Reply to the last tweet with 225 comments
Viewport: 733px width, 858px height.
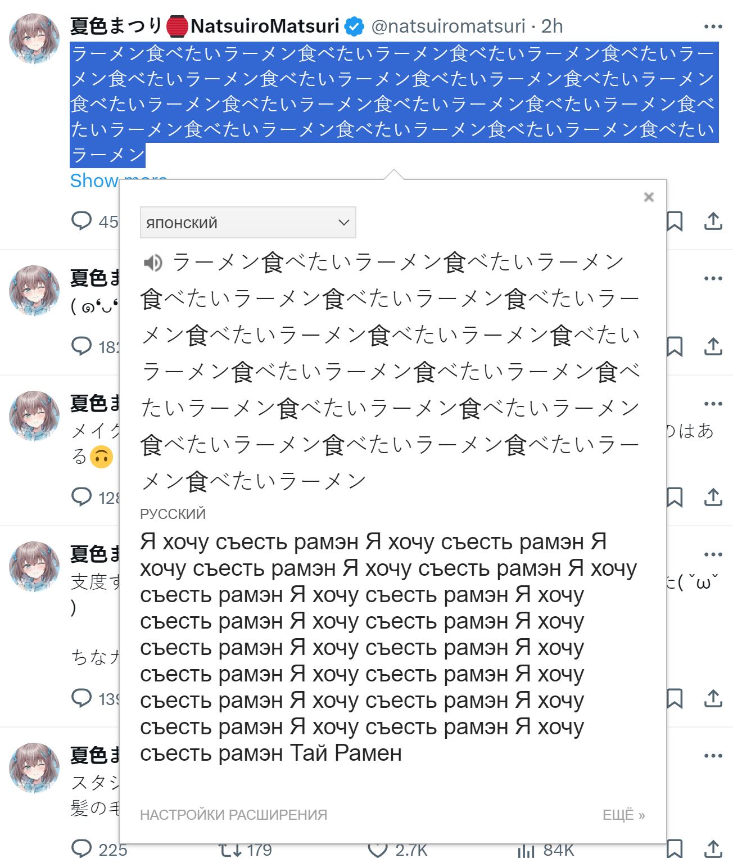tap(82, 848)
